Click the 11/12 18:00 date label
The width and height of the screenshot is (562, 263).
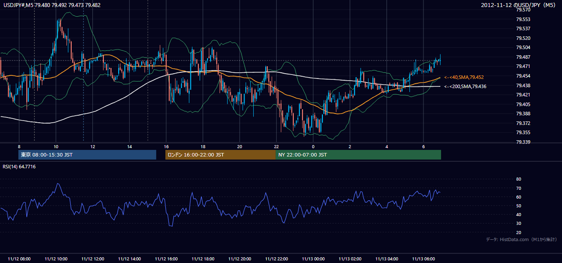(x=203, y=259)
